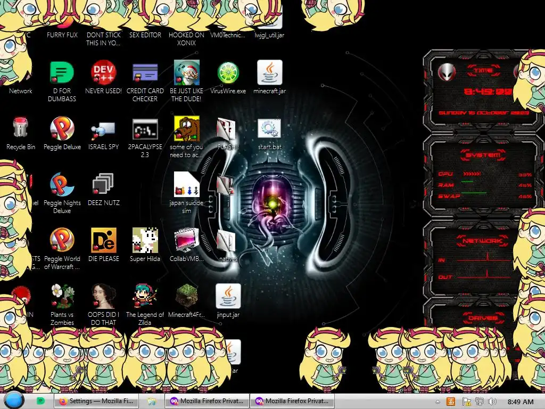Open the Network desktop icon
Image resolution: width=545 pixels, height=409 pixels.
click(x=21, y=91)
